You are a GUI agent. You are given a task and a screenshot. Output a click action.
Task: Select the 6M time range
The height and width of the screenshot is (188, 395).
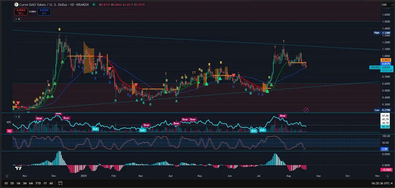pos(31,183)
